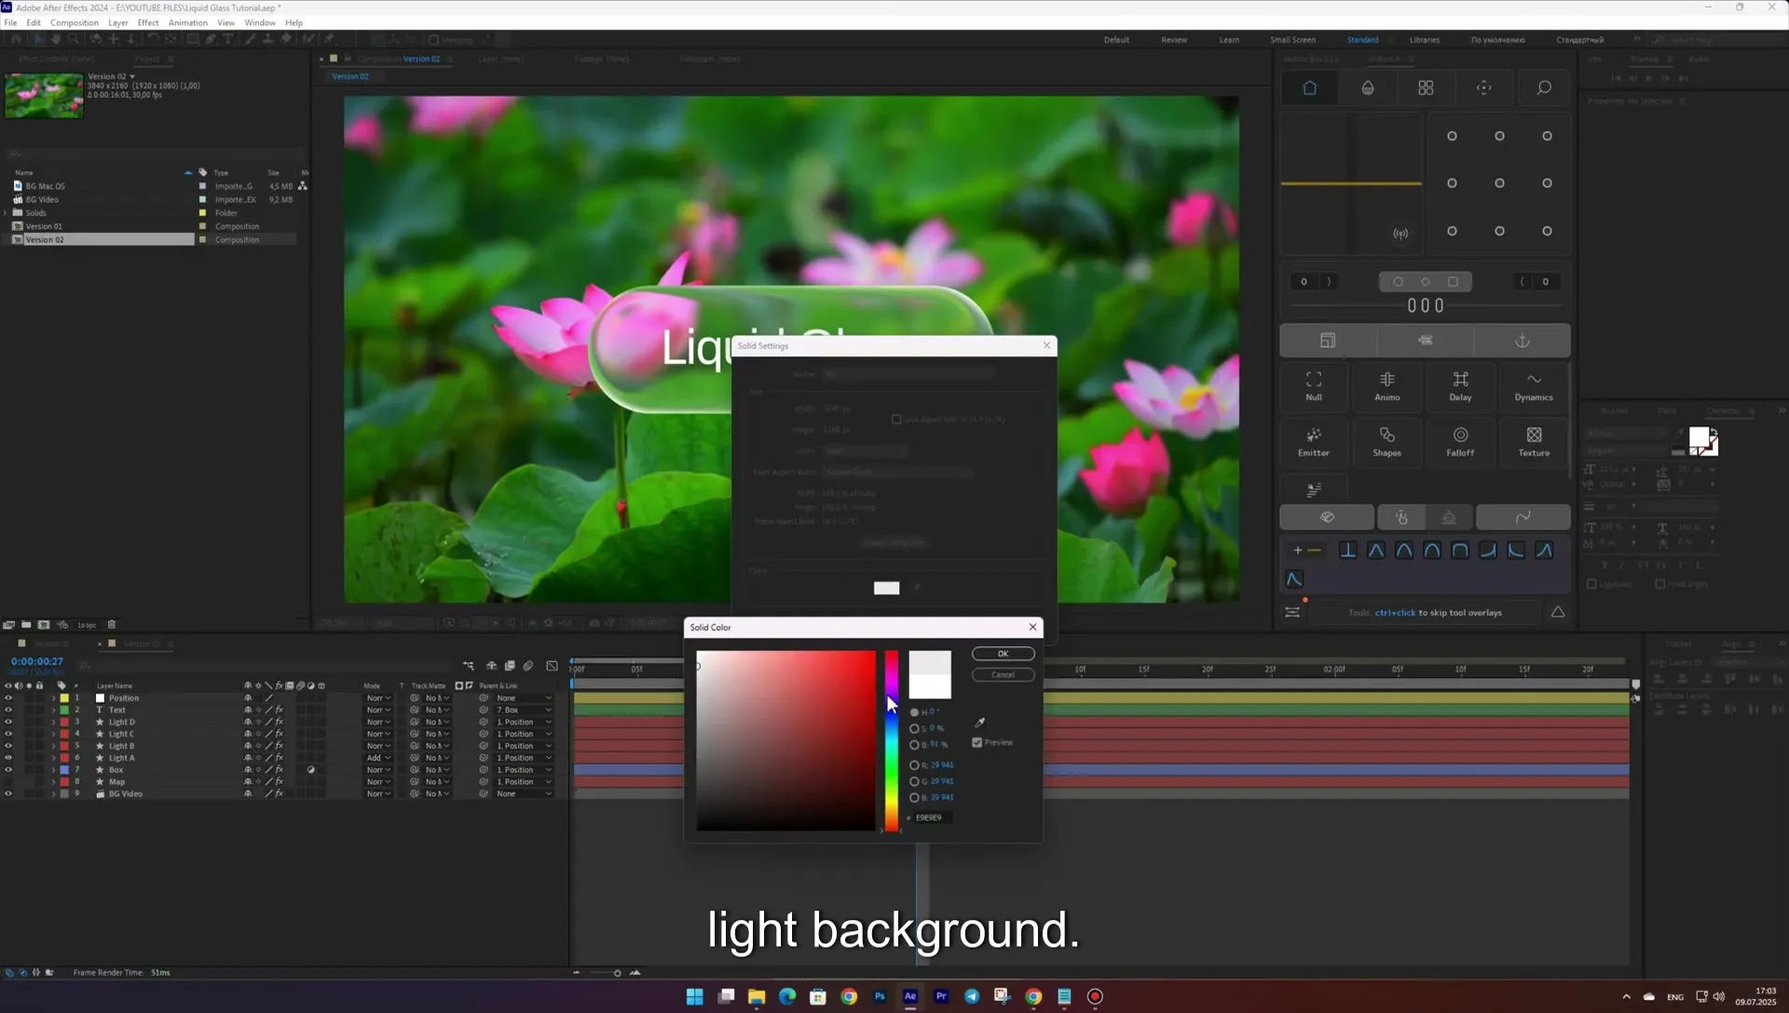Open track matte dropdown for Map layer

click(x=436, y=782)
